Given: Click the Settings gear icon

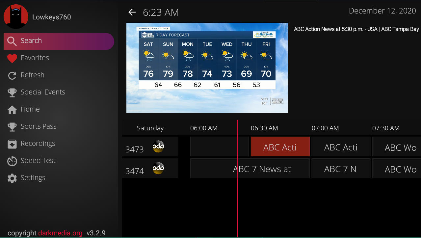Looking at the screenshot, I should tap(12, 178).
